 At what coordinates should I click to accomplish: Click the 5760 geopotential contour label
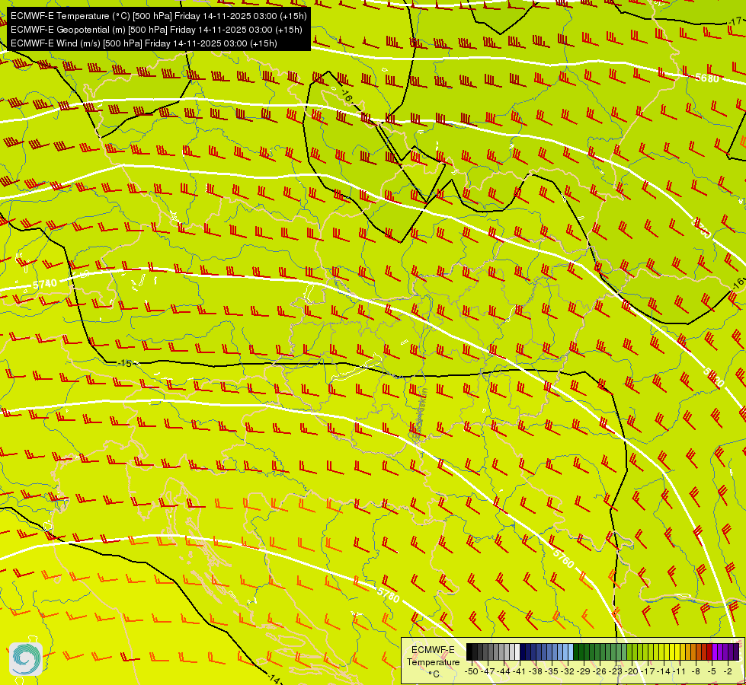coord(564,558)
